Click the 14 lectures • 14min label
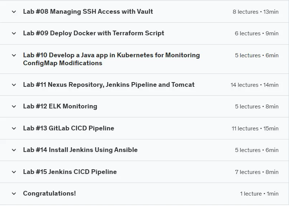Viewport: 289px width, 206px height. click(254, 85)
